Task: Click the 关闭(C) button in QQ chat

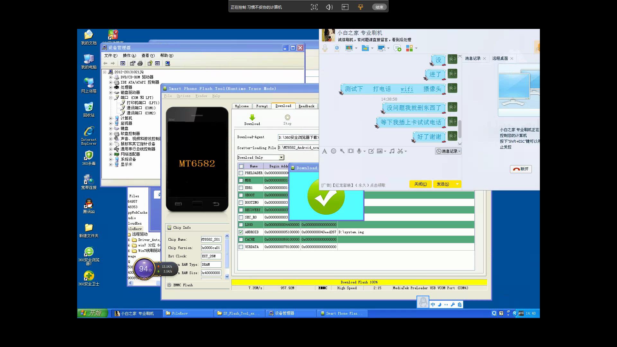Action: pos(420,184)
